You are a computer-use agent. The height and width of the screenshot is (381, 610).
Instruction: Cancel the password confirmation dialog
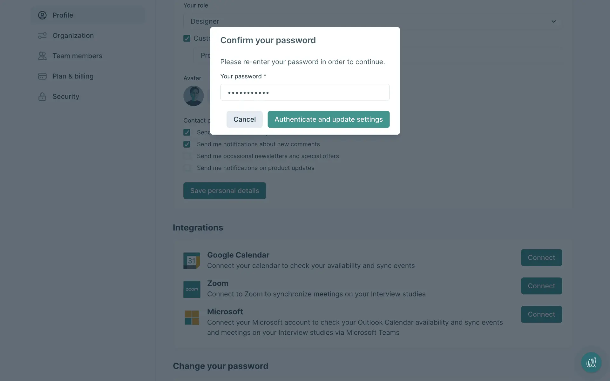[x=244, y=119]
